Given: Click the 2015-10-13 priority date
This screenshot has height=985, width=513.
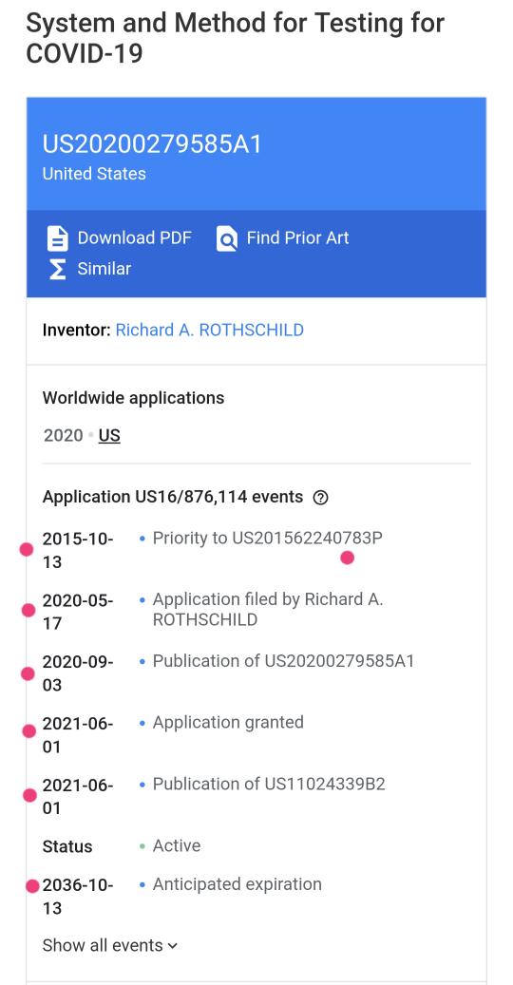Looking at the screenshot, I should click(78, 550).
